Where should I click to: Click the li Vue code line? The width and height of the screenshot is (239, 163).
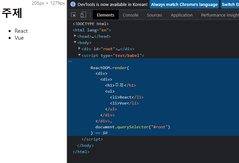click(x=124, y=103)
